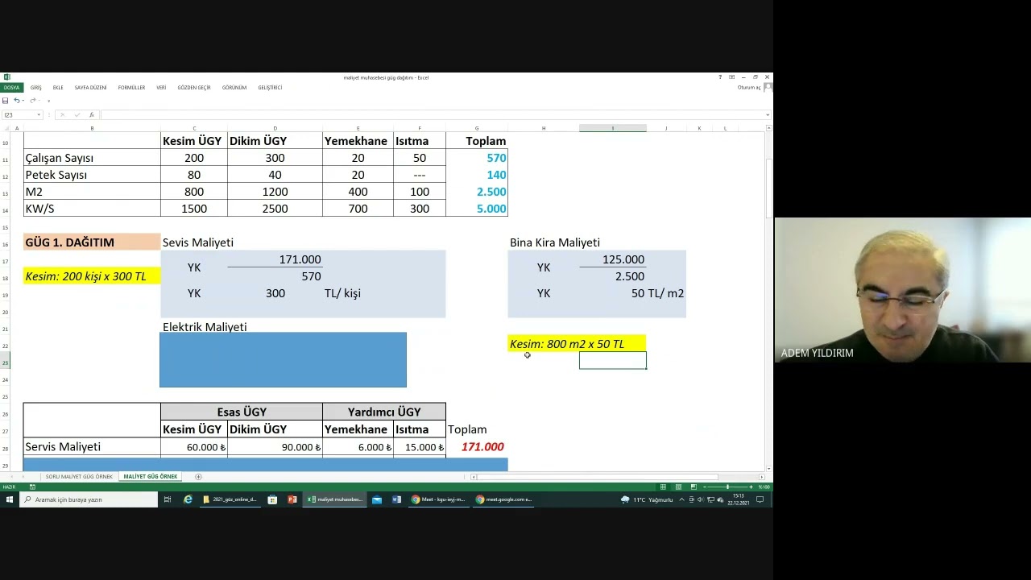Click the Insert Function fx icon
This screenshot has height=580, width=1031.
[x=92, y=115]
